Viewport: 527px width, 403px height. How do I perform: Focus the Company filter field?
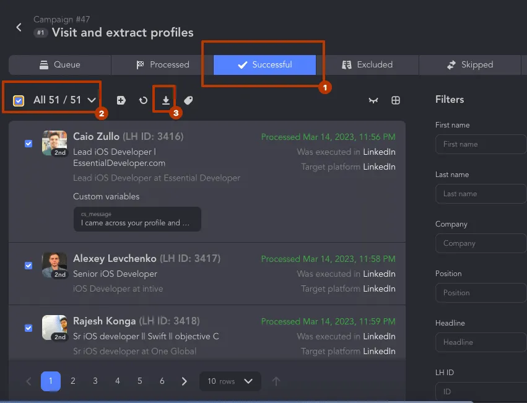pyautogui.click(x=481, y=243)
